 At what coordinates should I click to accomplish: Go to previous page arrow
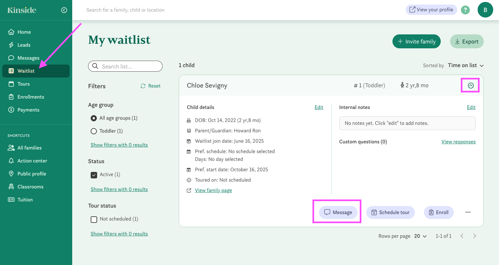click(x=462, y=236)
